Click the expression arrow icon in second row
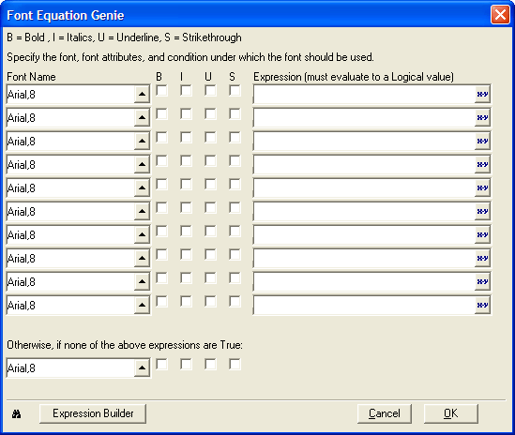515x435 pixels. 482,118
